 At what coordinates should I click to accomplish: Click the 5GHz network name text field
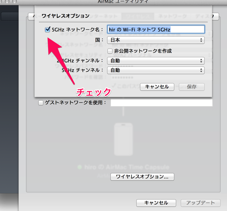[156, 29]
